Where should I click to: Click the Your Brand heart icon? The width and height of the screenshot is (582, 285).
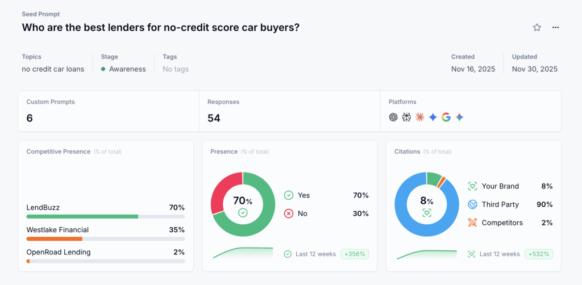472,186
